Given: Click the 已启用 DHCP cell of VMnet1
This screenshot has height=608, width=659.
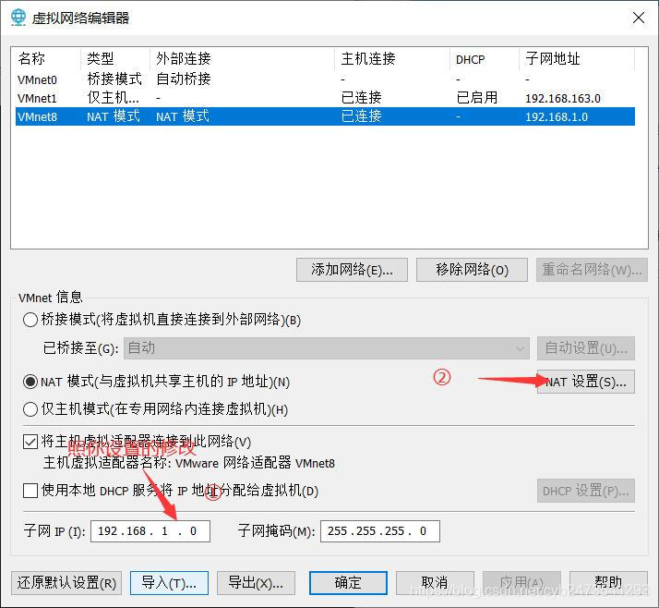Looking at the screenshot, I should coord(477,98).
